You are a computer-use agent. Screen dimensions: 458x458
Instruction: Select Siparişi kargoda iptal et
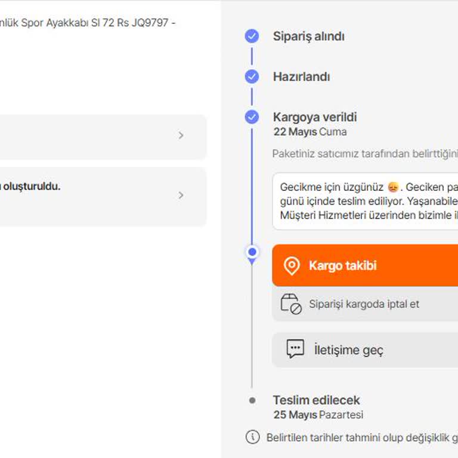tap(365, 304)
